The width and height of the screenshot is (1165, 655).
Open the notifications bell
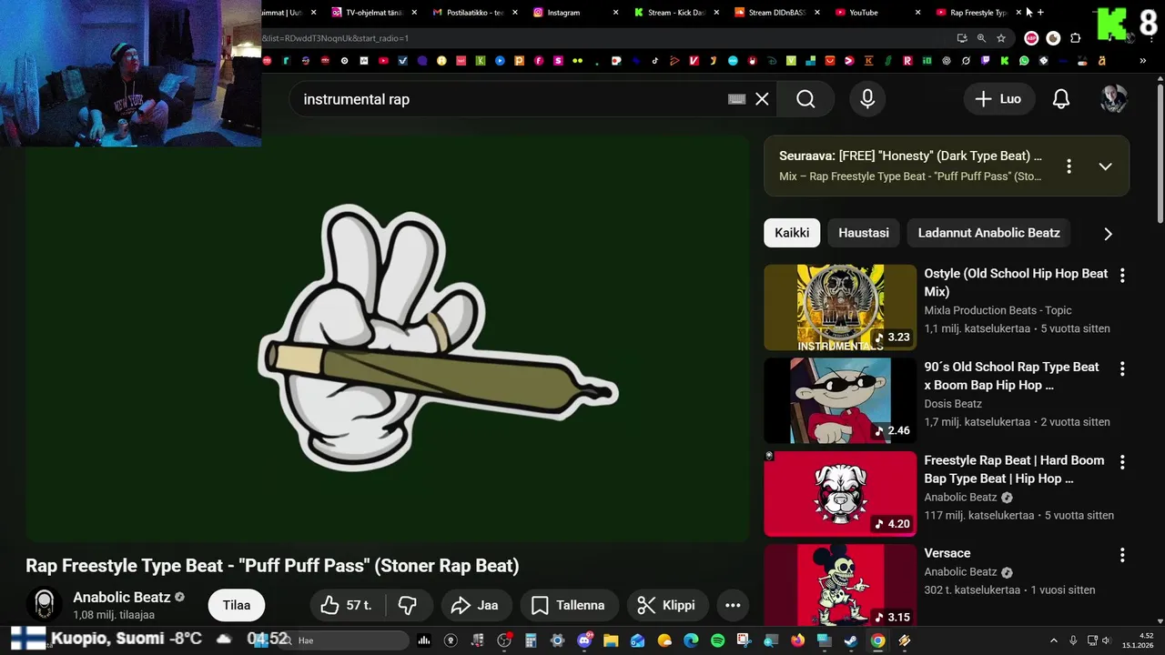coord(1061,99)
